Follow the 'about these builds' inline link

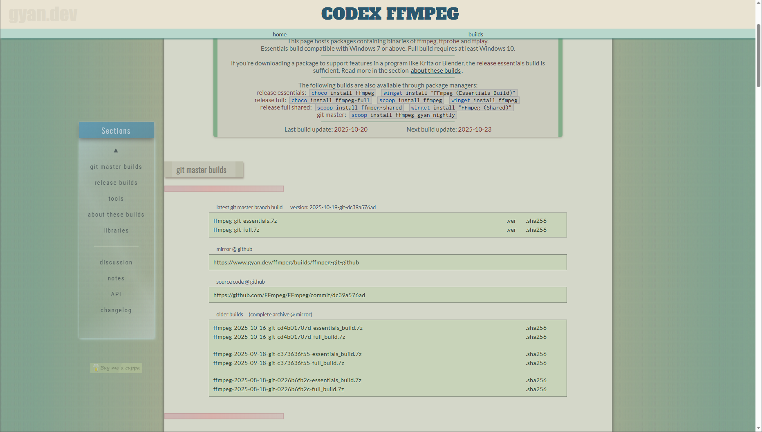click(436, 71)
